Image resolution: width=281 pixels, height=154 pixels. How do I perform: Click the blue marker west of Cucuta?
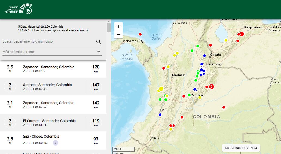pos(204,56)
